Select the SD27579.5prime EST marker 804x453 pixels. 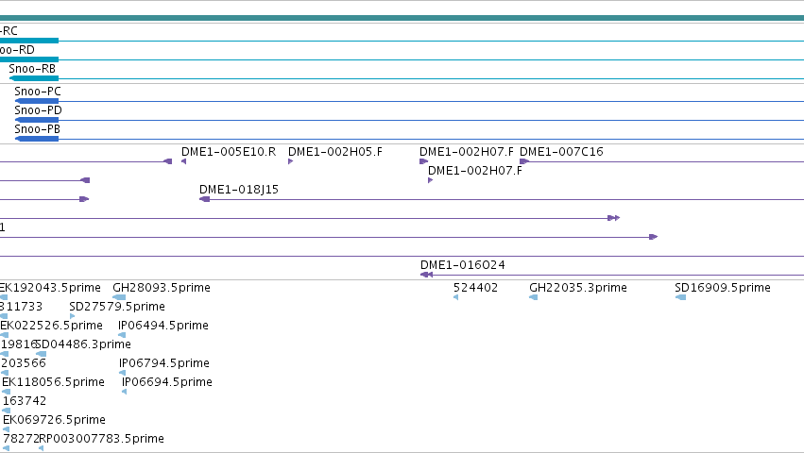73,316
